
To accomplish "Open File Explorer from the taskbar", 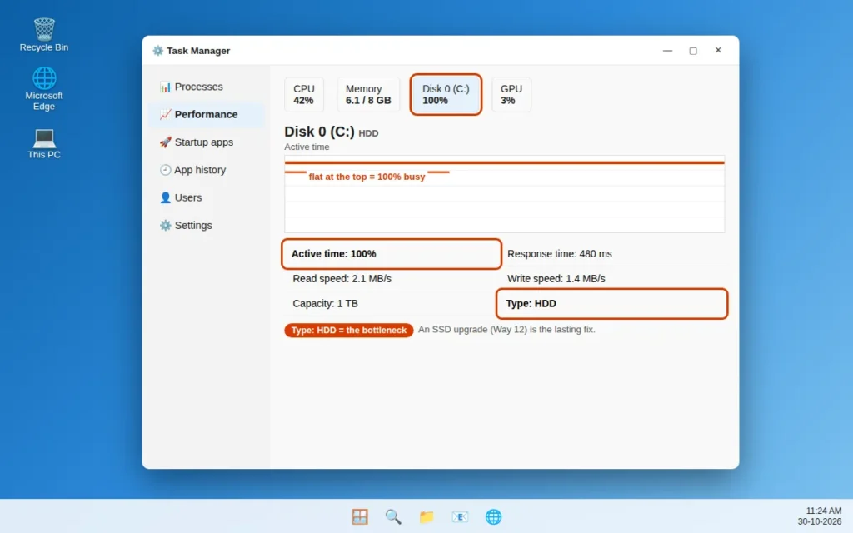I will (x=426, y=516).
